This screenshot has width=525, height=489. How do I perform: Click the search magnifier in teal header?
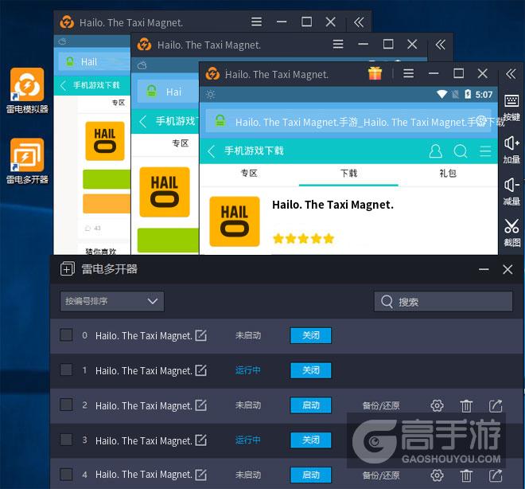(461, 151)
